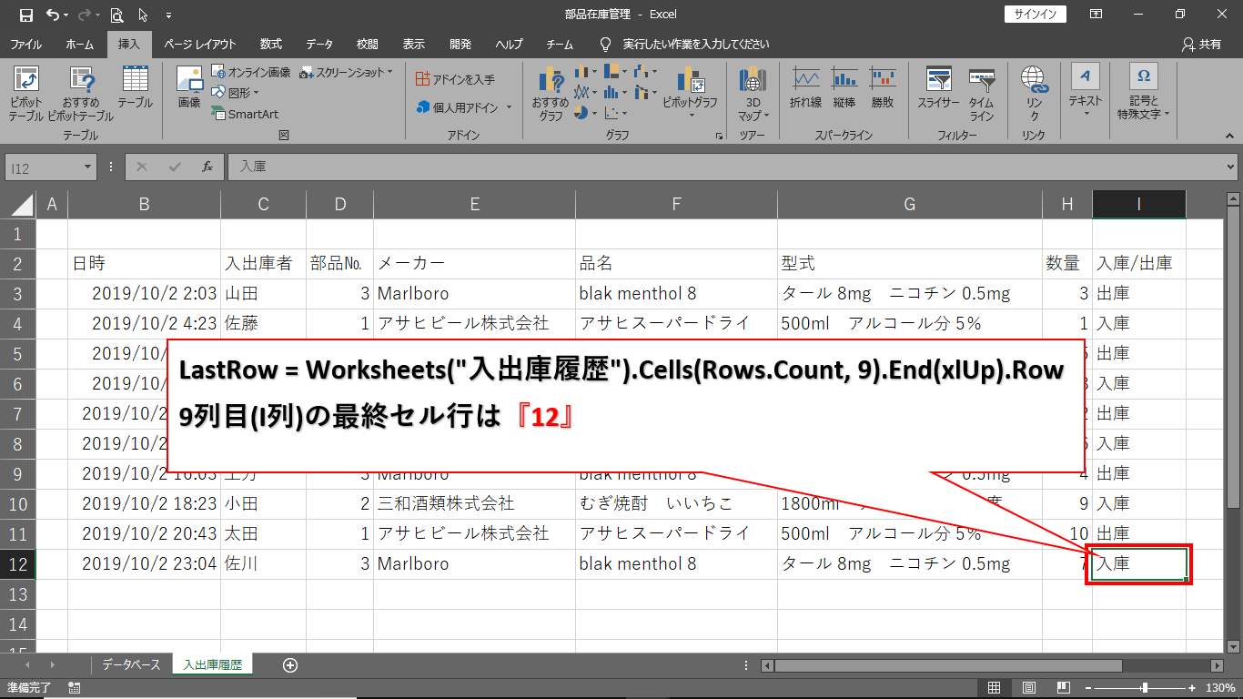Screen dimensions: 1243x699
Task: Insert a picture with 画像
Action: coord(188,87)
